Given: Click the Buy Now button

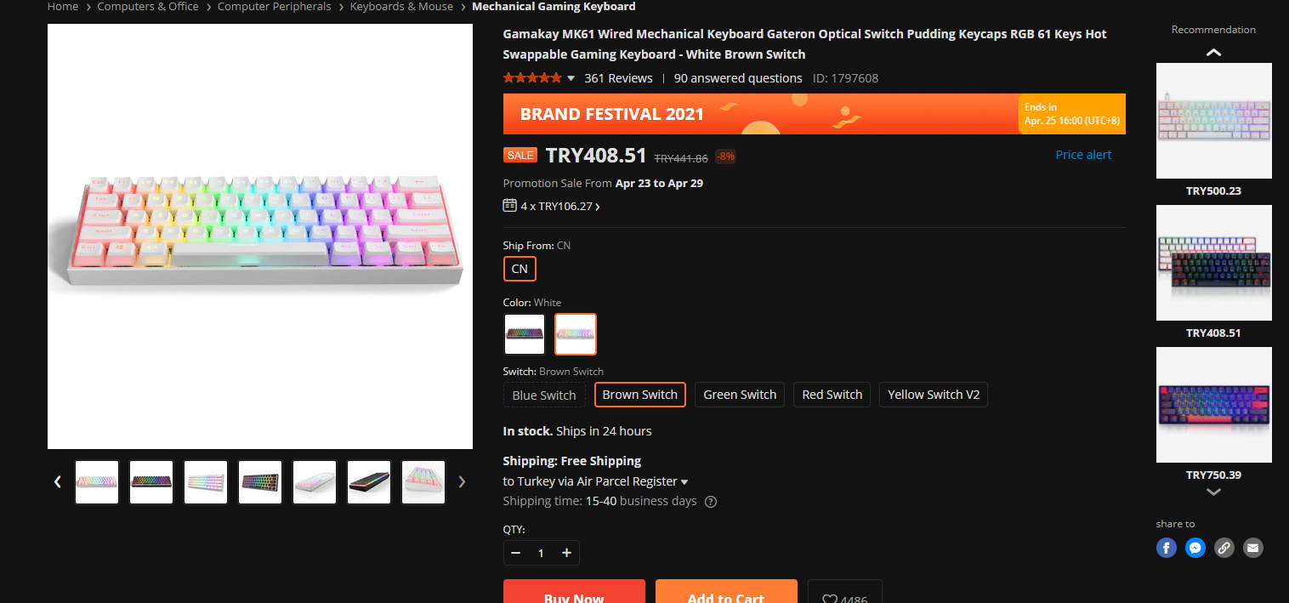Looking at the screenshot, I should (x=574, y=592).
